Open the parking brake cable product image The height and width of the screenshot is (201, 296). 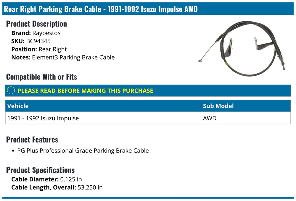point(242,49)
